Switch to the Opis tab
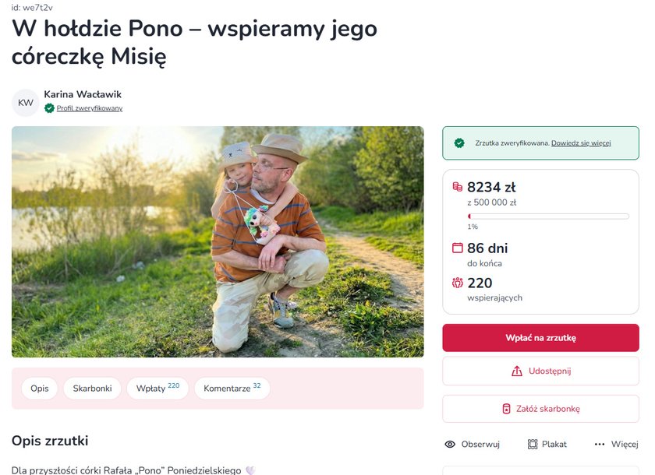The width and height of the screenshot is (655, 475). point(40,388)
